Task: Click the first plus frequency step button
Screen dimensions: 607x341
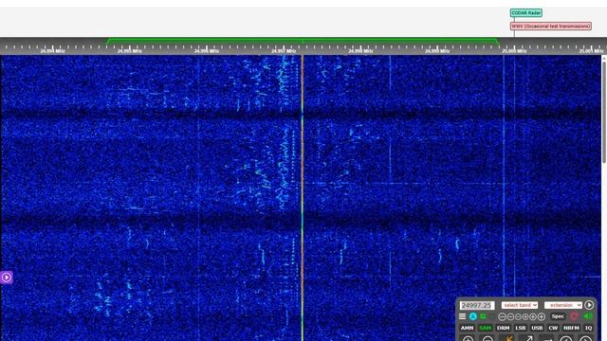Action: coord(525,316)
